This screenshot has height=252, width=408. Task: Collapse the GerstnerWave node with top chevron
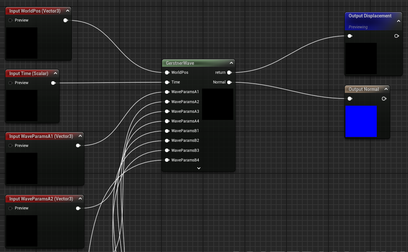(x=231, y=63)
